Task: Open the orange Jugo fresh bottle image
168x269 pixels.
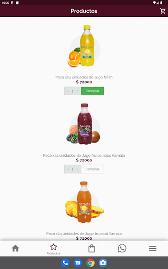Action: 84,46
